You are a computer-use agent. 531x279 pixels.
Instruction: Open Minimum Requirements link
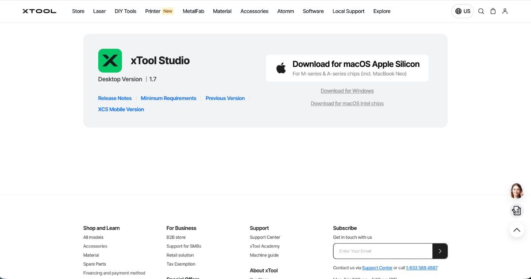pyautogui.click(x=169, y=98)
